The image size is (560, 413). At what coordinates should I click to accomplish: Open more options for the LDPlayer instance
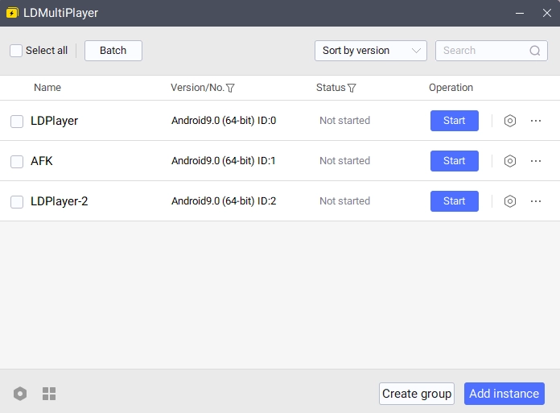coord(536,121)
